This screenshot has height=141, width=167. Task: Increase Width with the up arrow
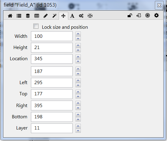pos(78,34)
